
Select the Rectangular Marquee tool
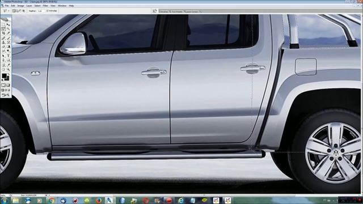coord(3,24)
